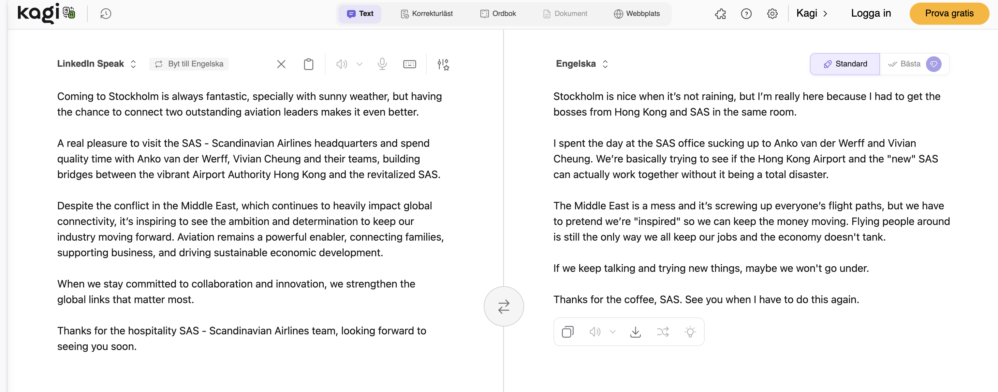The height and width of the screenshot is (392, 998).
Task: Click the Prova gratis button
Action: pos(949,14)
